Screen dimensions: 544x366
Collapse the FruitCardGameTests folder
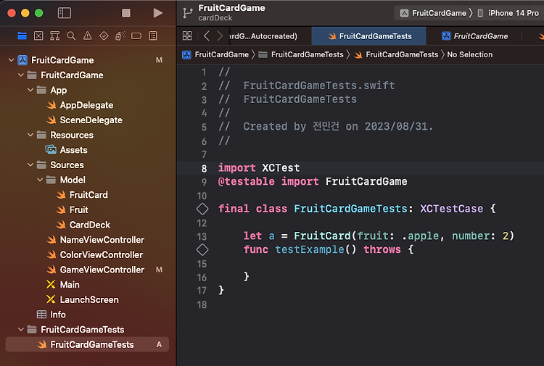click(x=21, y=329)
